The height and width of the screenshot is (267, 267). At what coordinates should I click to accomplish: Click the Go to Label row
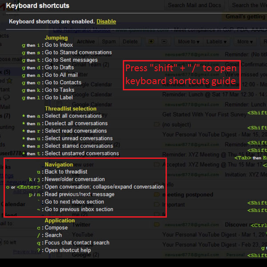pyautogui.click(x=47, y=97)
